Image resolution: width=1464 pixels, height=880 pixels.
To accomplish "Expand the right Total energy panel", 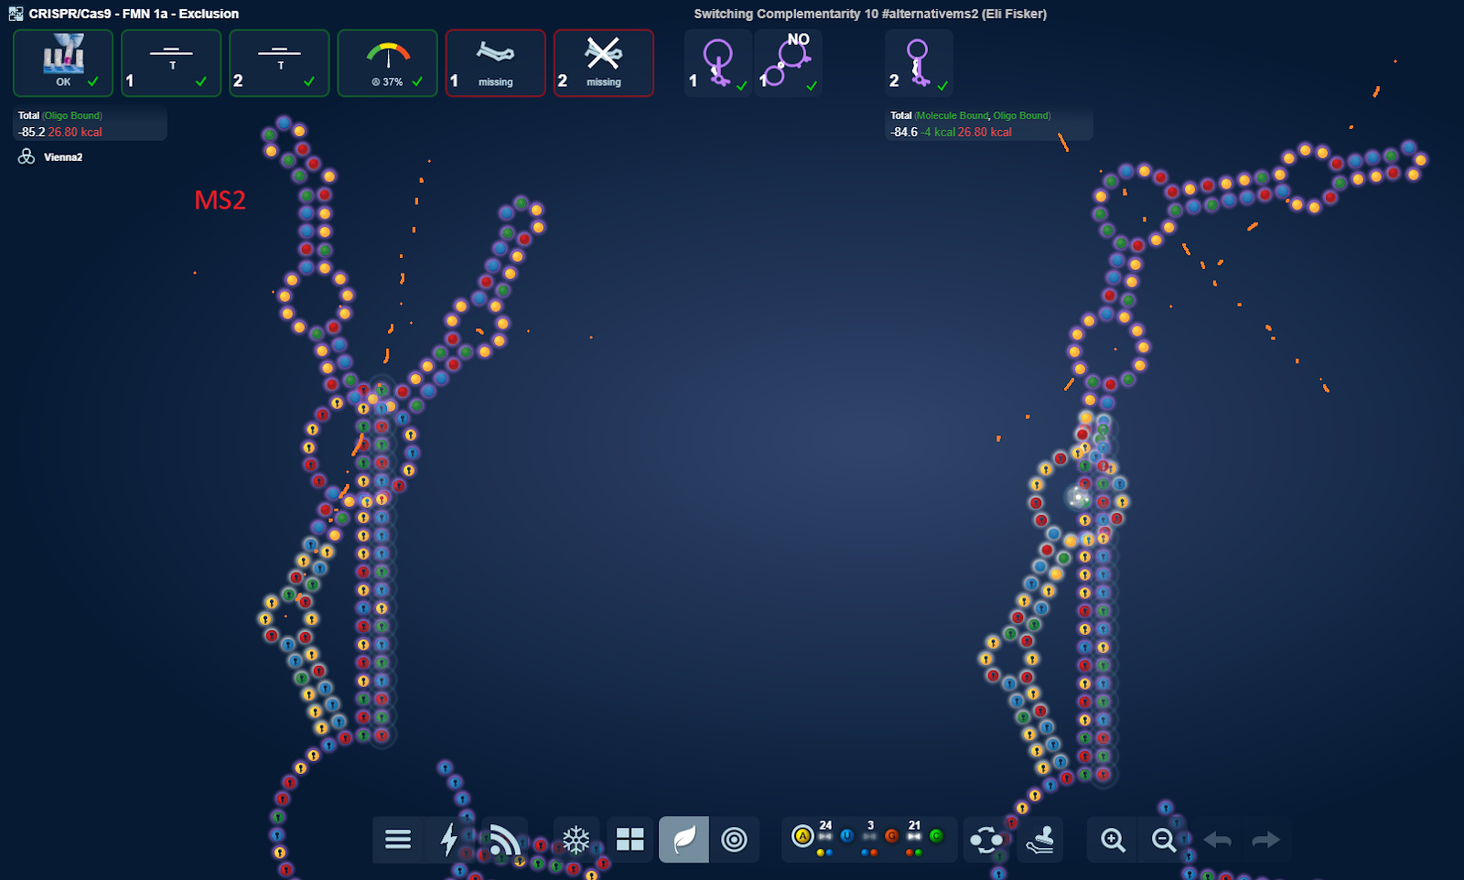I will coord(988,123).
